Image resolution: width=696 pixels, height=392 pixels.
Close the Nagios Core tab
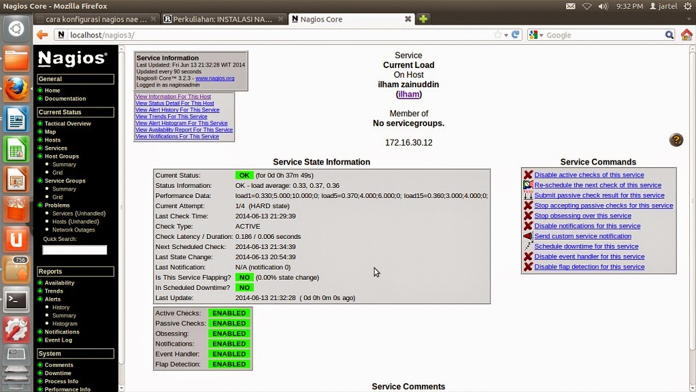tap(408, 19)
